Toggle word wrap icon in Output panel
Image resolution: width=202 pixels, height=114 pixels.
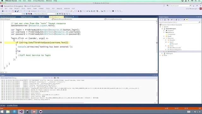coord(58,78)
